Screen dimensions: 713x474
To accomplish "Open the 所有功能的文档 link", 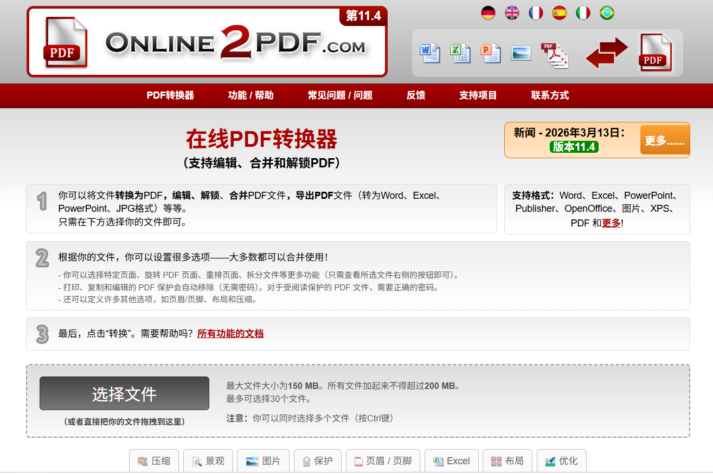I will [230, 334].
